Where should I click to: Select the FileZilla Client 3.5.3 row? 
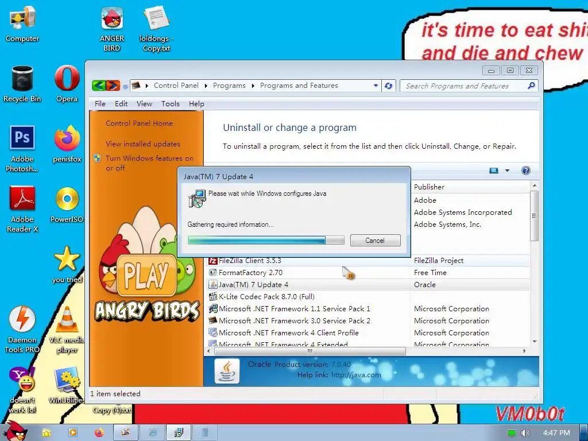pyautogui.click(x=367, y=261)
